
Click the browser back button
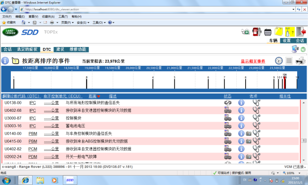click(4, 9)
